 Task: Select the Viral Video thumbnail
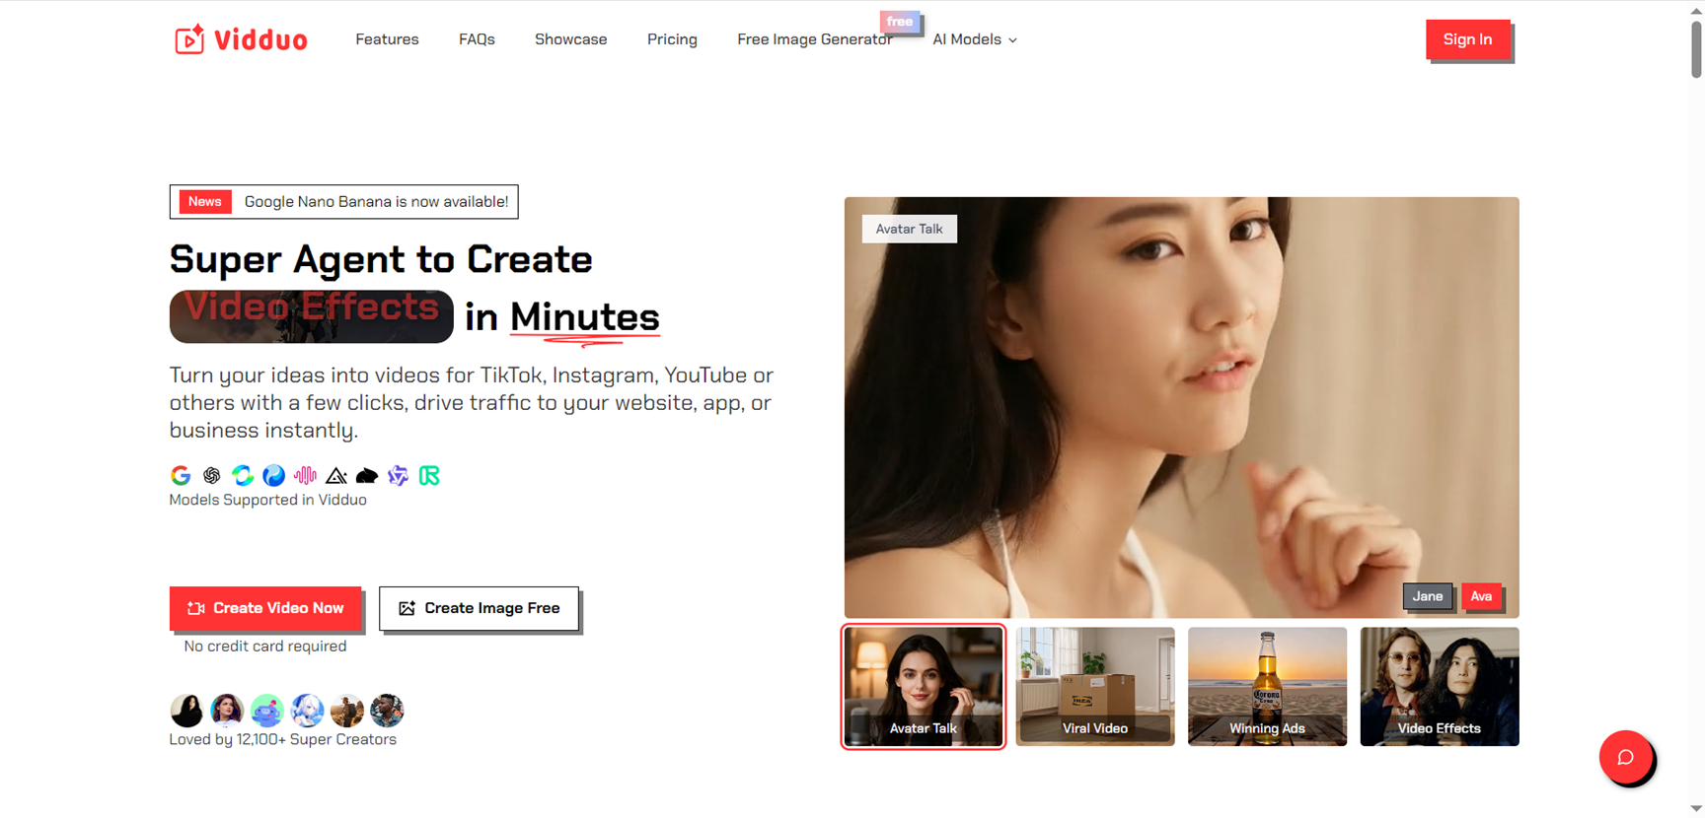(x=1095, y=687)
